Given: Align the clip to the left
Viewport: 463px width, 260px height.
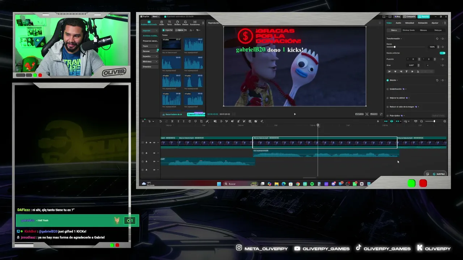Looking at the screenshot, I should click(x=390, y=71).
